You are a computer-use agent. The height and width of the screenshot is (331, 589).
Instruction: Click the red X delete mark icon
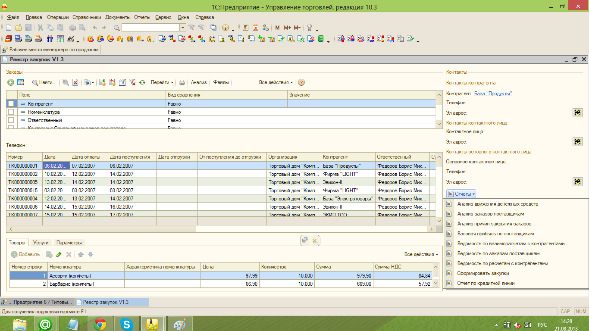click(75, 82)
